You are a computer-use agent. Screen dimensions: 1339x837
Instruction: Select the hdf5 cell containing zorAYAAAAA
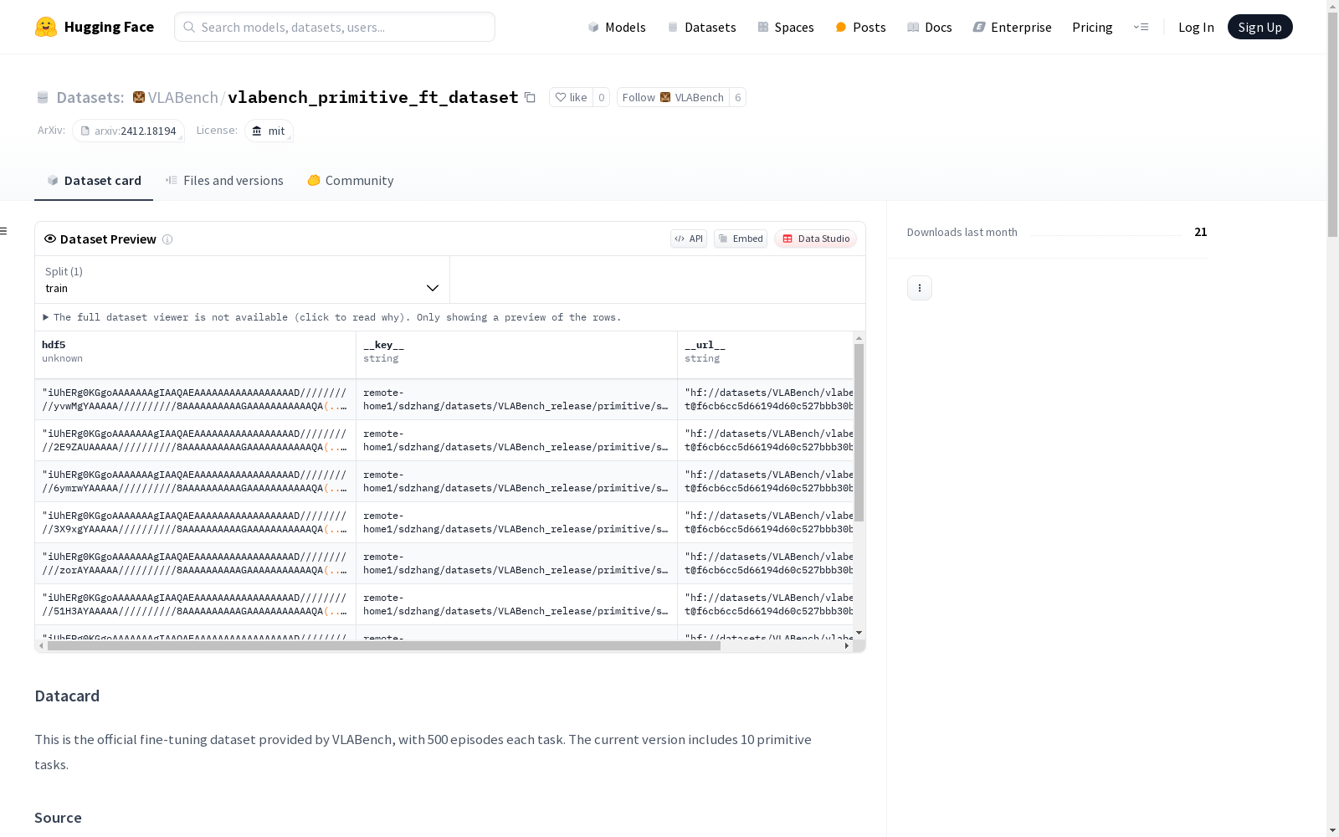point(195,563)
